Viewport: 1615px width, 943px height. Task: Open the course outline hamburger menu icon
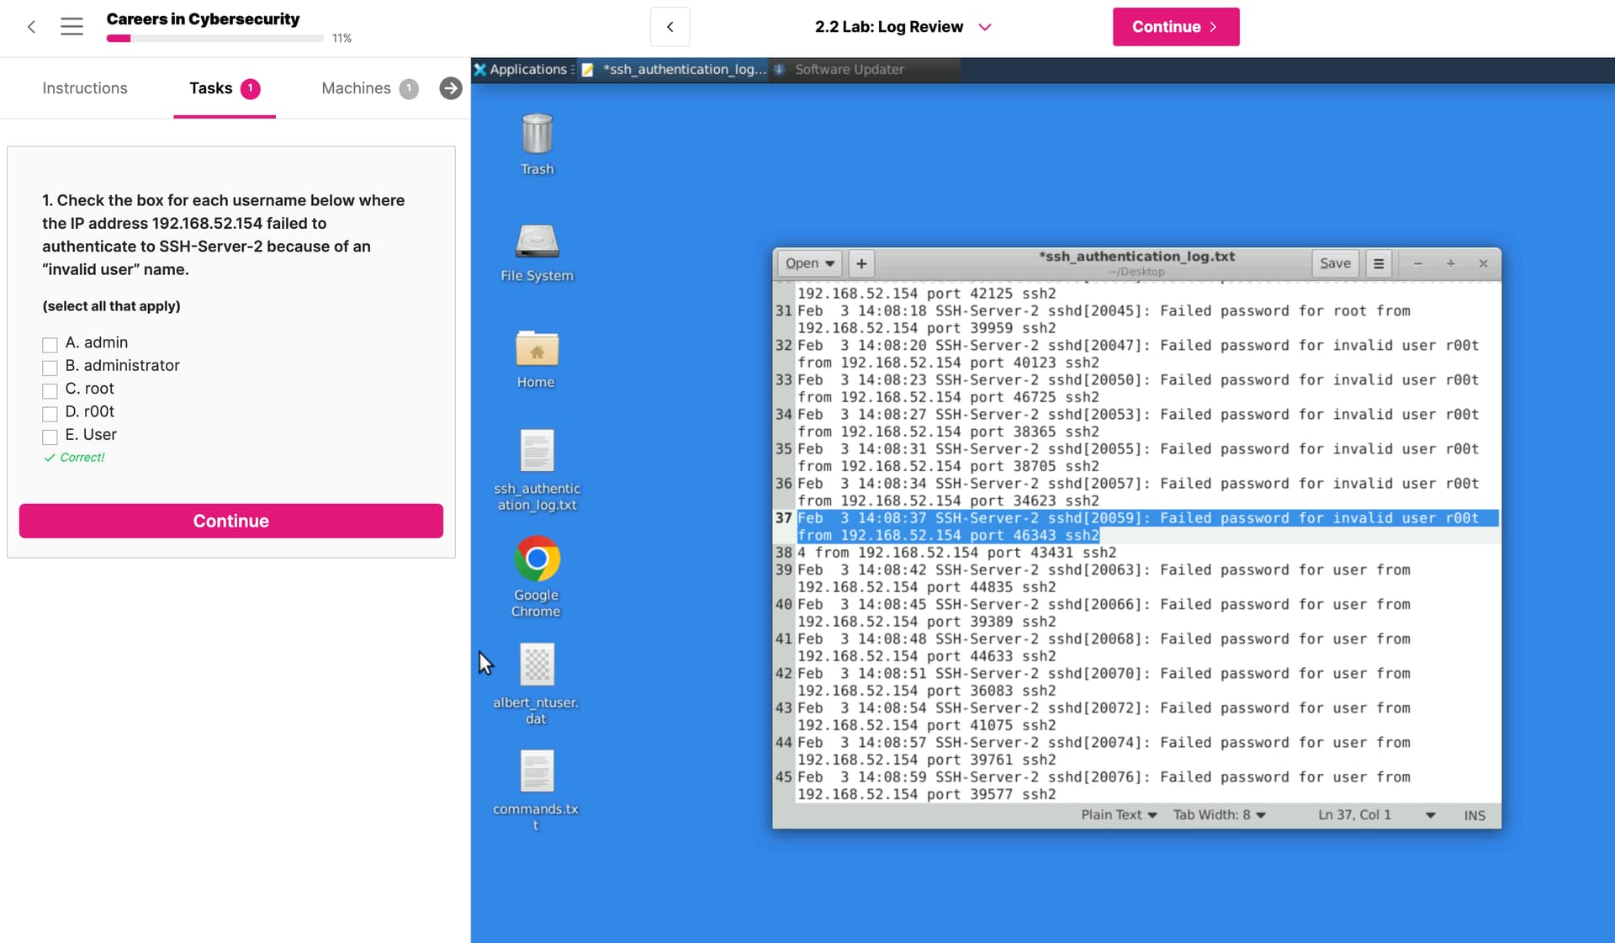pyautogui.click(x=71, y=27)
